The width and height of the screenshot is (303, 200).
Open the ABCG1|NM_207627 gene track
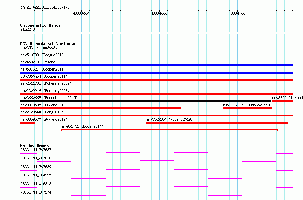157,153
